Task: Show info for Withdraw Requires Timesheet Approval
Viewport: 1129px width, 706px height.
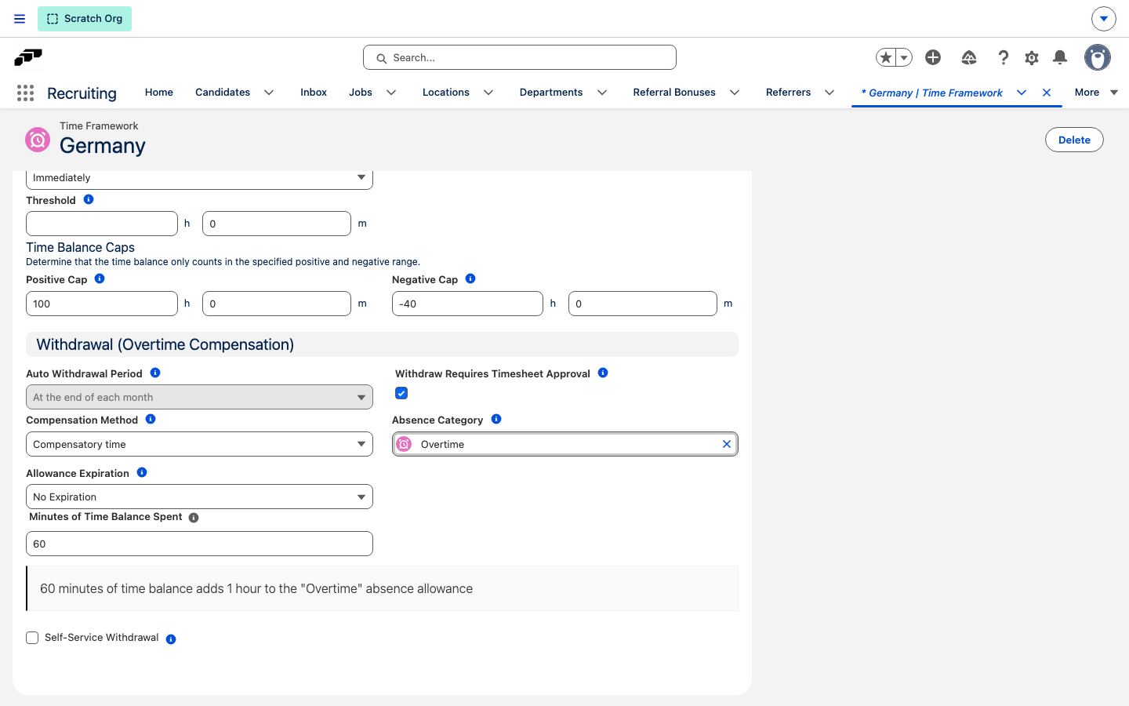Action: pyautogui.click(x=603, y=373)
